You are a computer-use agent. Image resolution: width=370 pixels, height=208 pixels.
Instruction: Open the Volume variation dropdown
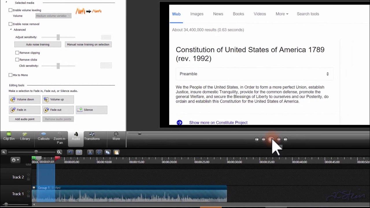click(x=53, y=16)
